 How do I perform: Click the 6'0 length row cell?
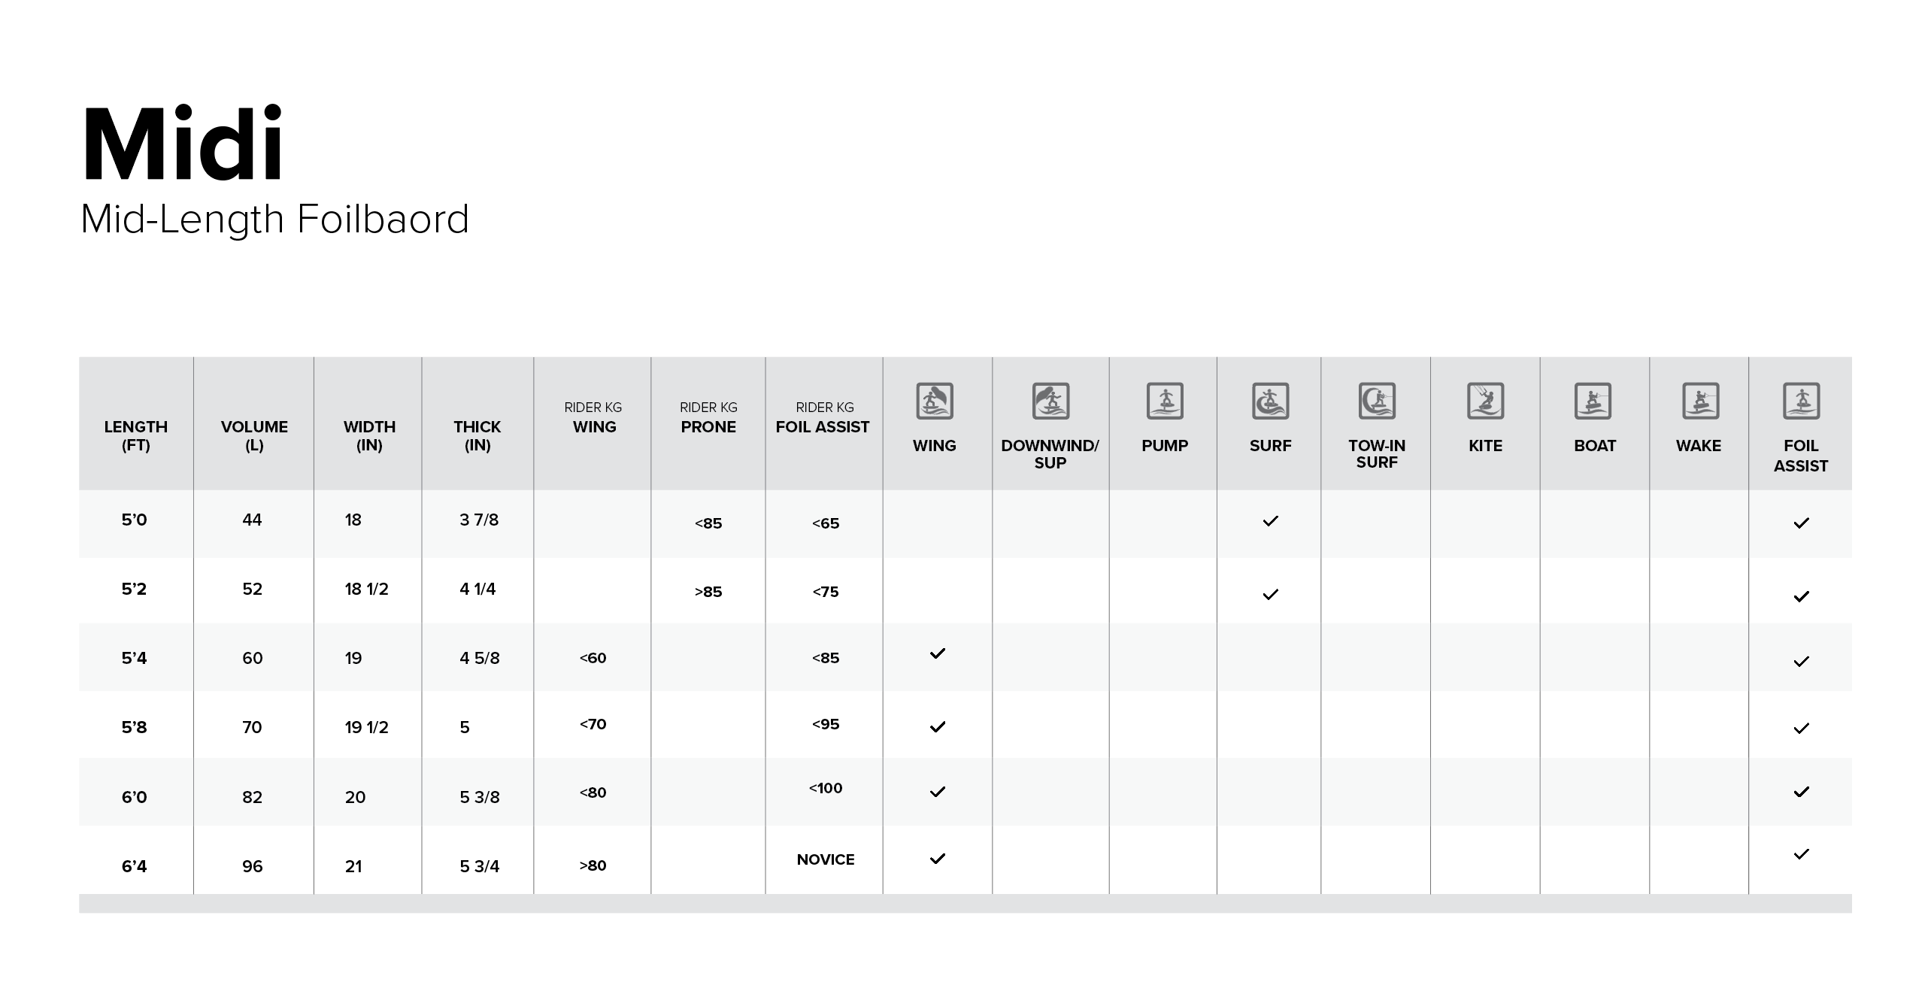135,797
